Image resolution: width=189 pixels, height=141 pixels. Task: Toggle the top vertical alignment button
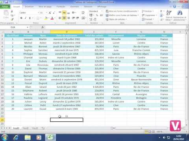[x=60, y=13]
